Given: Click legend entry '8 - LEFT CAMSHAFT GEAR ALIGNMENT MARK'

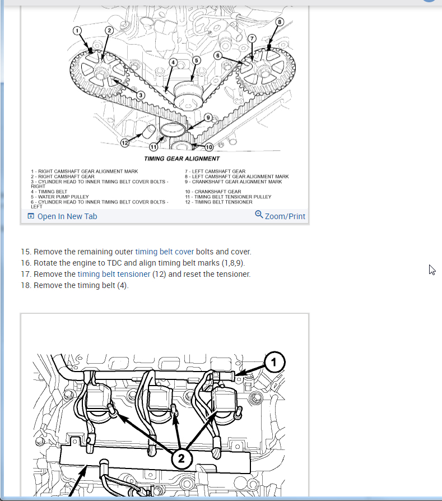Looking at the screenshot, I should point(236,177).
